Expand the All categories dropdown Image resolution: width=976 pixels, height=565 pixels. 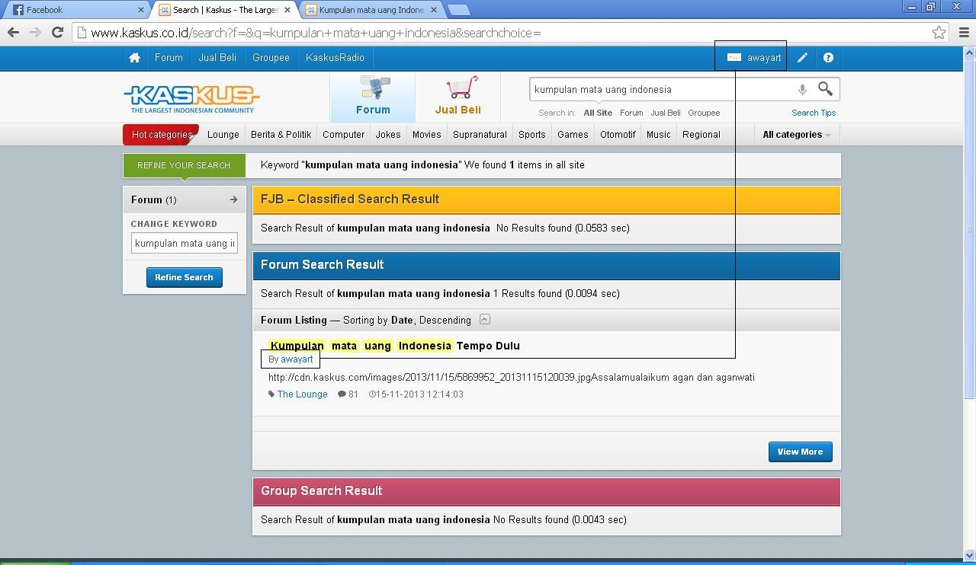click(x=796, y=135)
